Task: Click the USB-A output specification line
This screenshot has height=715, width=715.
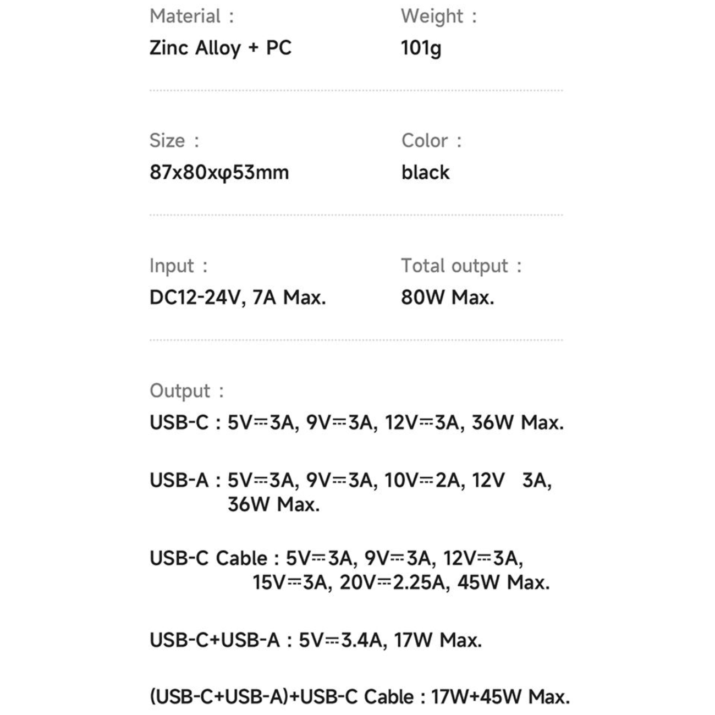Action: click(x=350, y=480)
